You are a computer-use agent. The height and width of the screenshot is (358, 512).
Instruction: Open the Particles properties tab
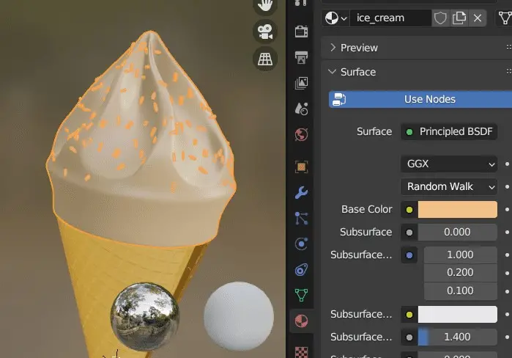[x=301, y=219]
